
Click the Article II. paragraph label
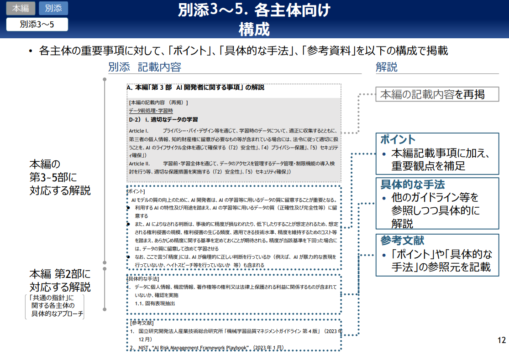click(x=139, y=164)
